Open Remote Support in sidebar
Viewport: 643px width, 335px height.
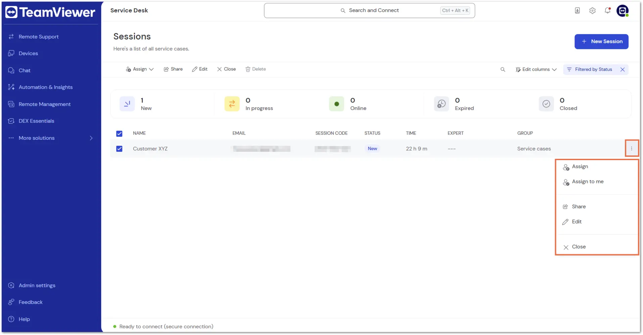39,37
